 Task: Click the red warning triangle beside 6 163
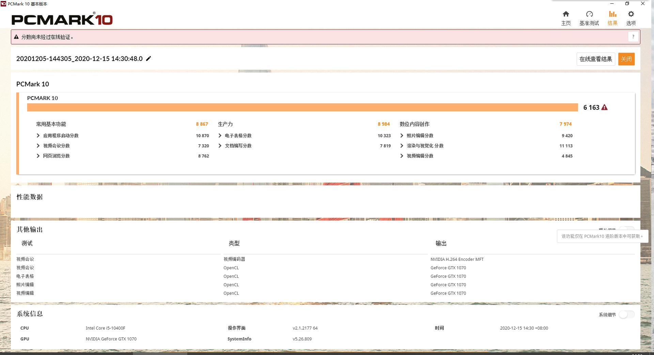pos(604,107)
